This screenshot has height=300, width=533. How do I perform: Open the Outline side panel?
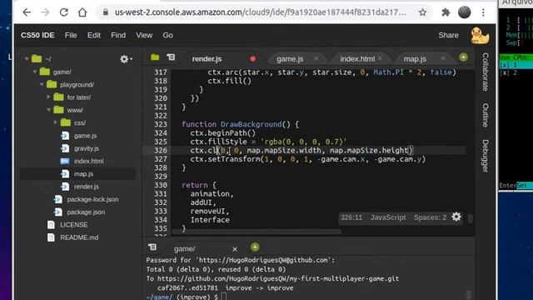[x=486, y=115]
